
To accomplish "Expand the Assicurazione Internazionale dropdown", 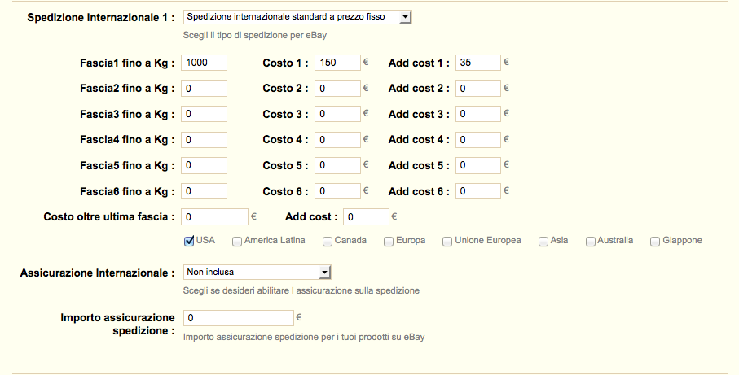I will pos(257,272).
